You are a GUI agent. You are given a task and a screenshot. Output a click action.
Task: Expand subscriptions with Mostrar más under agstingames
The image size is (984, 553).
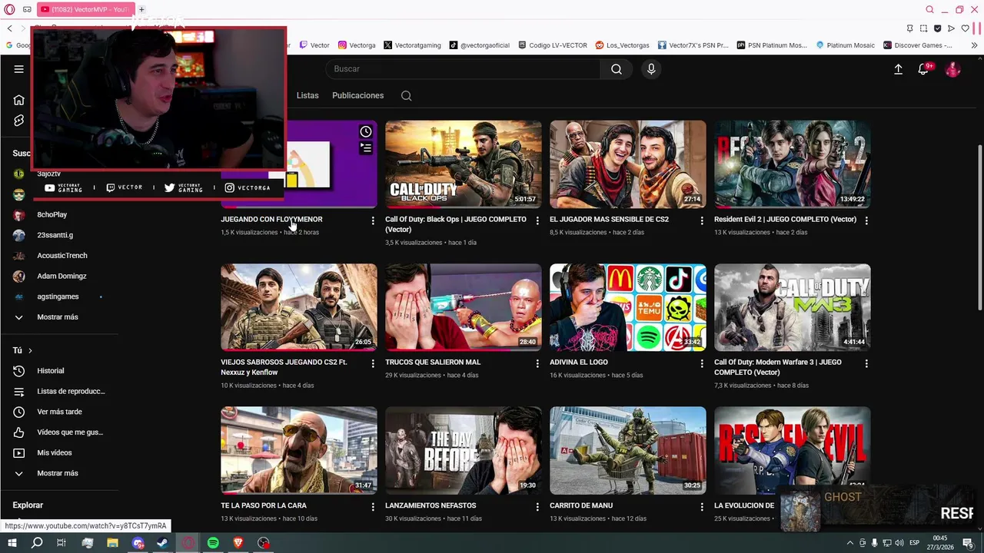(59, 317)
